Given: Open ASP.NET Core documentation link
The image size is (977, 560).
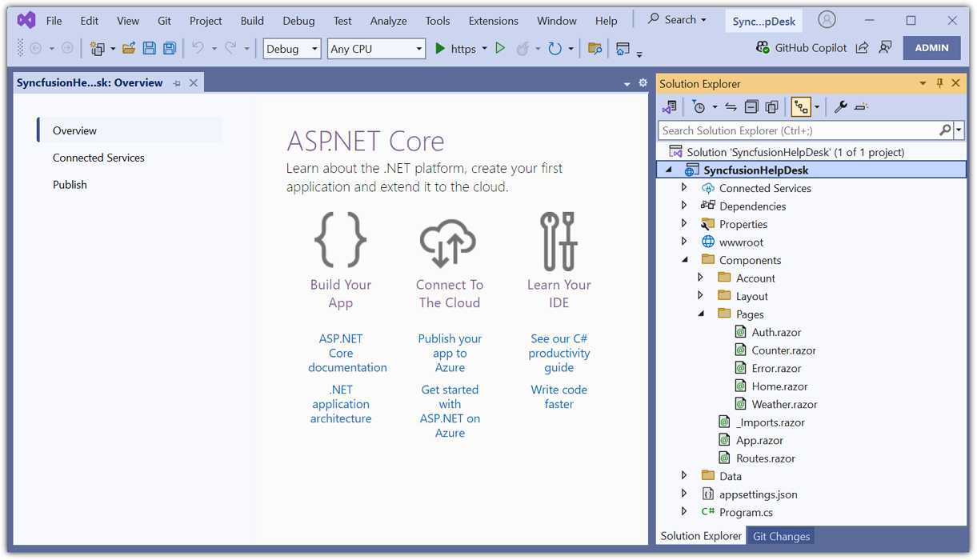Looking at the screenshot, I should pyautogui.click(x=347, y=353).
